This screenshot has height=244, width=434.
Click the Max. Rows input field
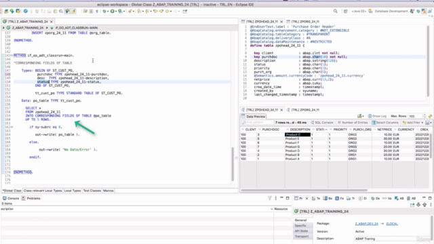(415, 116)
